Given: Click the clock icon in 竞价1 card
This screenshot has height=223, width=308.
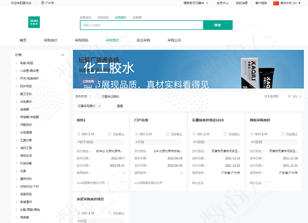Looking at the screenshot, I should coord(110,134).
